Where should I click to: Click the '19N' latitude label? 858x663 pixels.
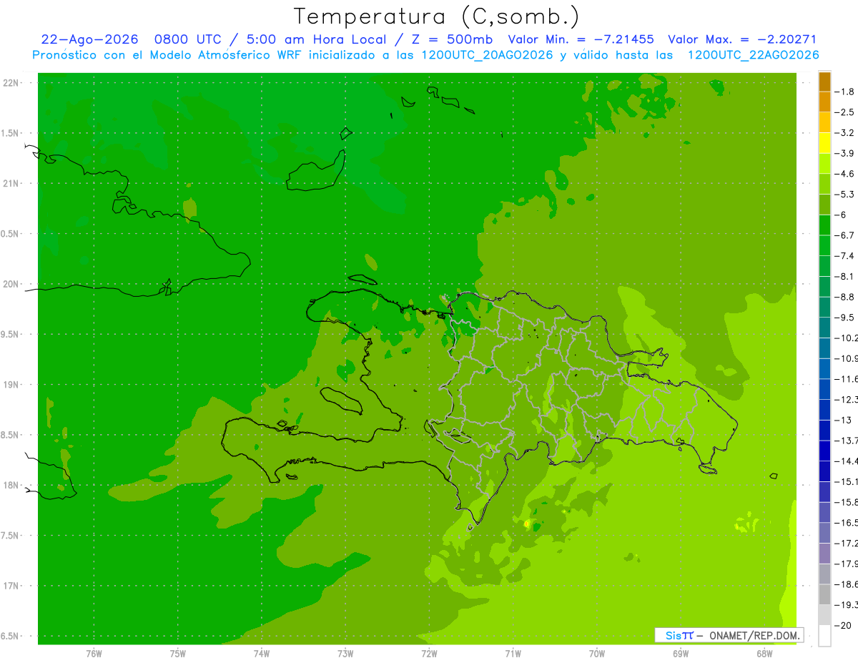(x=11, y=385)
